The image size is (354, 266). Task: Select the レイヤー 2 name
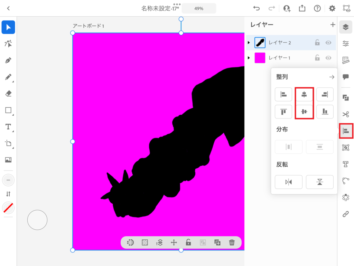pos(279,43)
